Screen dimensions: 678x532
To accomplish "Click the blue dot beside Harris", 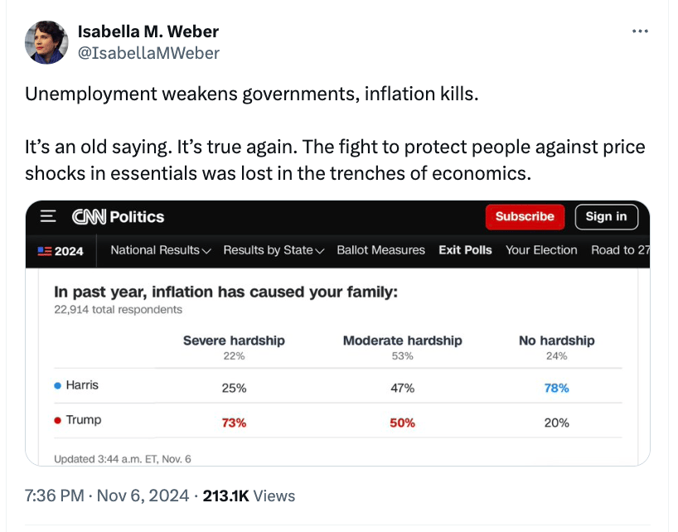I will [x=57, y=385].
